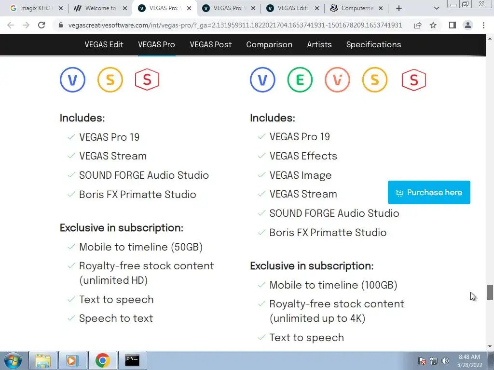Click the network tray icon

(434, 361)
